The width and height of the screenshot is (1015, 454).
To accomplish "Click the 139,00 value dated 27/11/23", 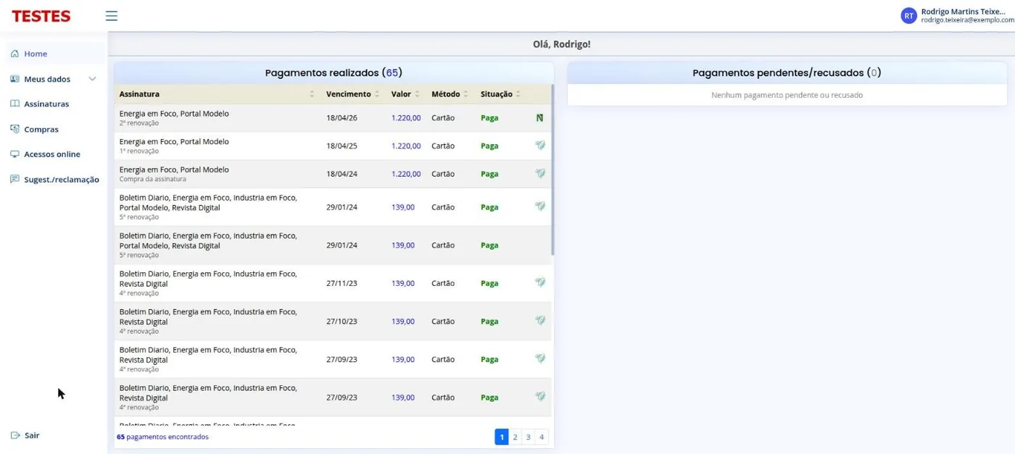I will [x=403, y=283].
